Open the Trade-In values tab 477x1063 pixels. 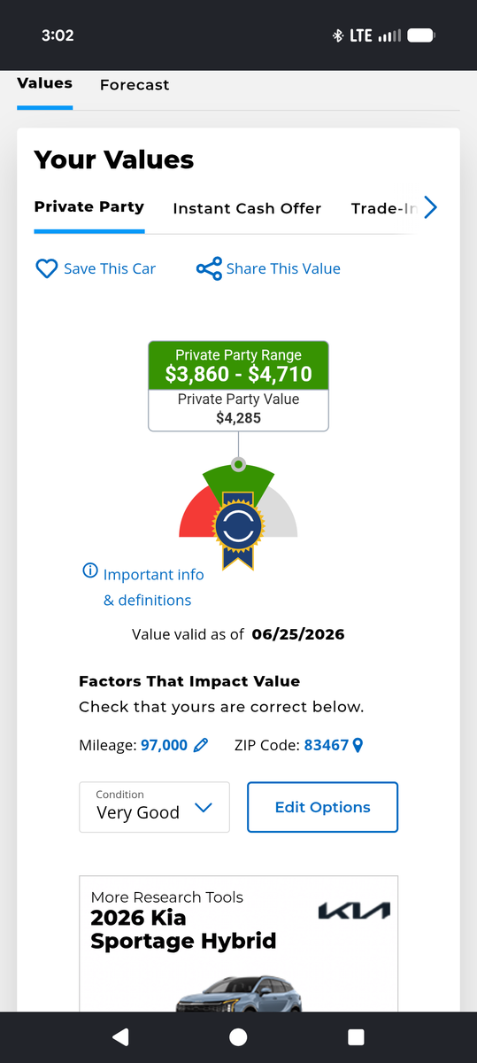click(x=384, y=208)
